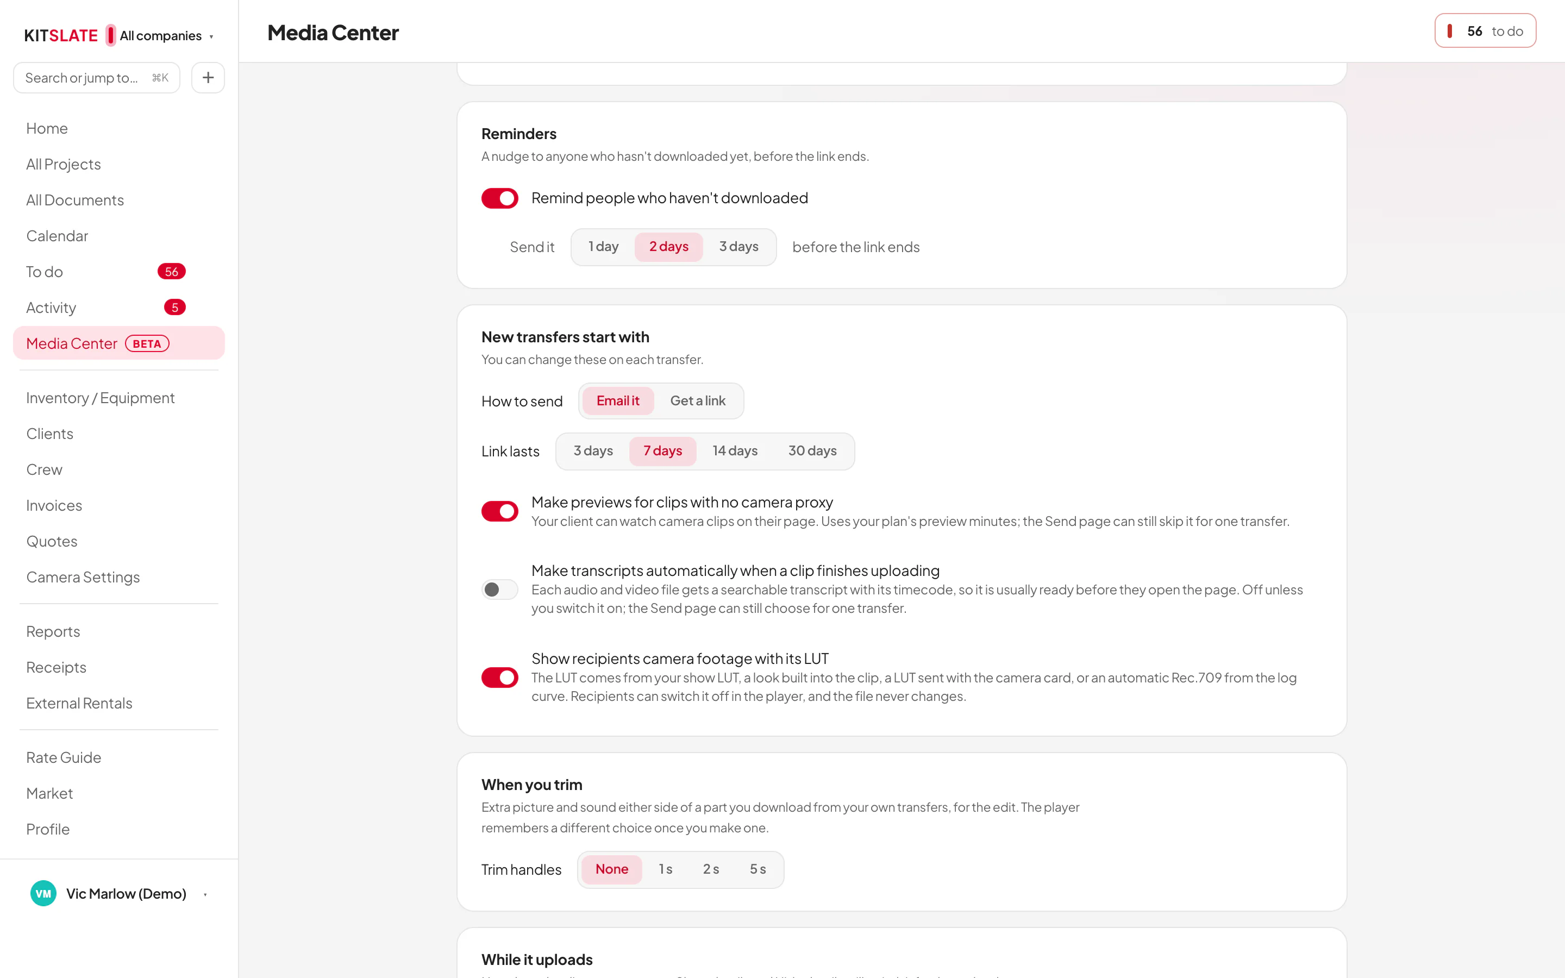This screenshot has width=1565, height=978.
Task: Click the KitSlate logo
Action: [x=61, y=35]
